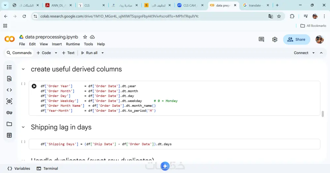The width and height of the screenshot is (330, 173).
Task: Click the Share button
Action: point(297,40)
